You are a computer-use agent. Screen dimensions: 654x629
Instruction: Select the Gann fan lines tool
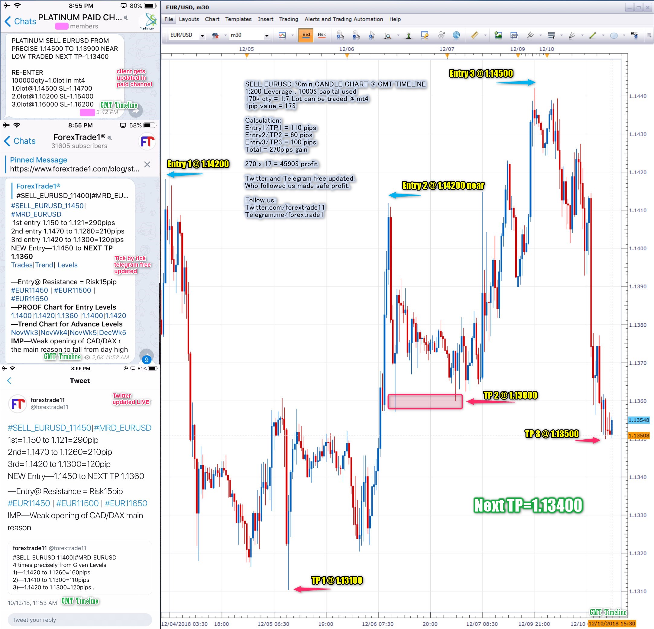tap(572, 35)
